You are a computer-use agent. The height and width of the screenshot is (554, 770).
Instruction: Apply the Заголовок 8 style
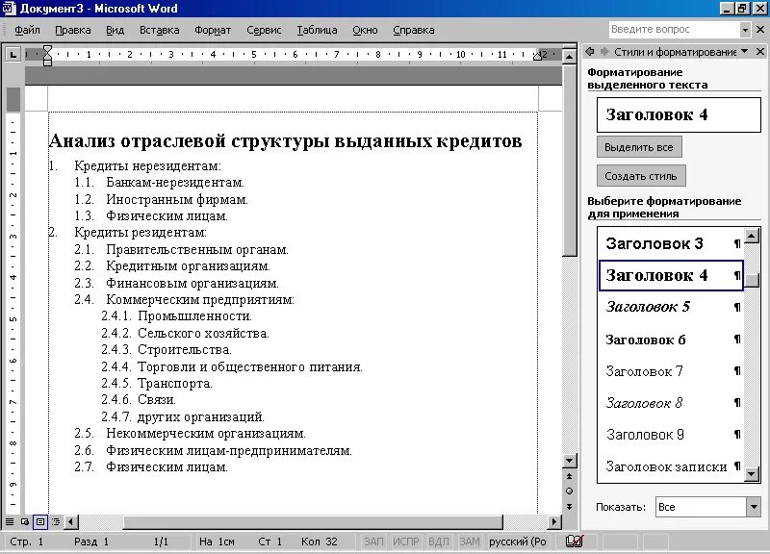click(x=671, y=403)
